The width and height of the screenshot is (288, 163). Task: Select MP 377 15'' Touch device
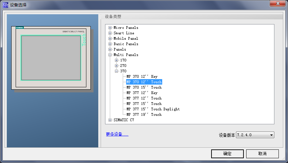point(144,104)
